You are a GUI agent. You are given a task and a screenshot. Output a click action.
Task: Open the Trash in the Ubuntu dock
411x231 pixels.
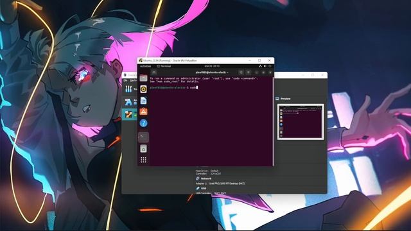(143, 149)
